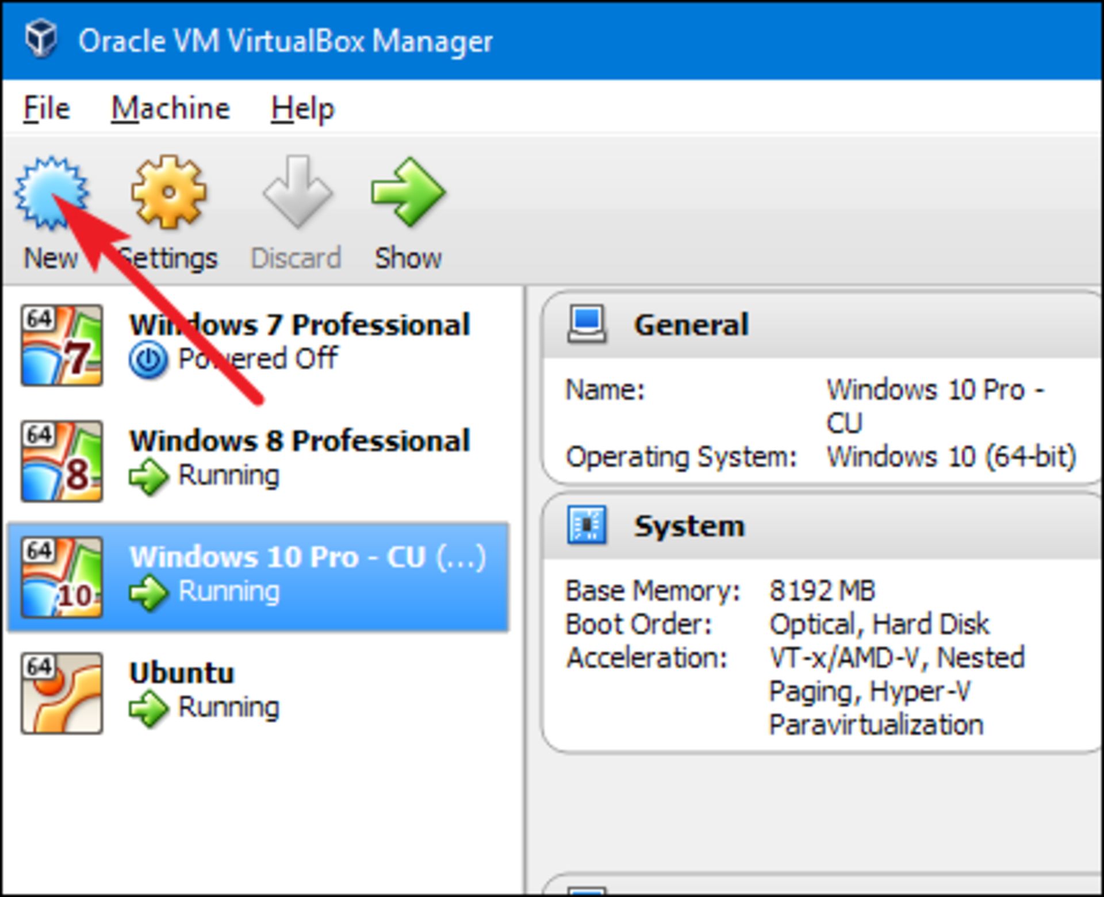The height and width of the screenshot is (897, 1104).
Task: Open the Help menu
Action: click(x=302, y=108)
